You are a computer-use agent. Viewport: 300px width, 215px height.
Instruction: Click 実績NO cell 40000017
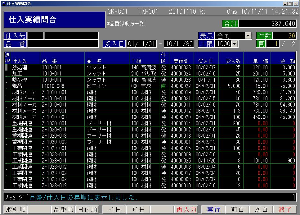pyautogui.click(x=181, y=173)
